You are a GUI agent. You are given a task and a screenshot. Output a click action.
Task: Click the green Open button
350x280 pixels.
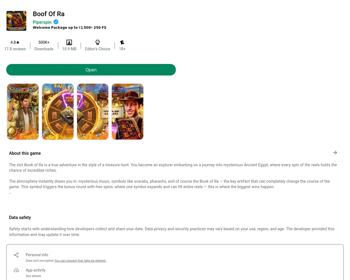pyautogui.click(x=91, y=70)
